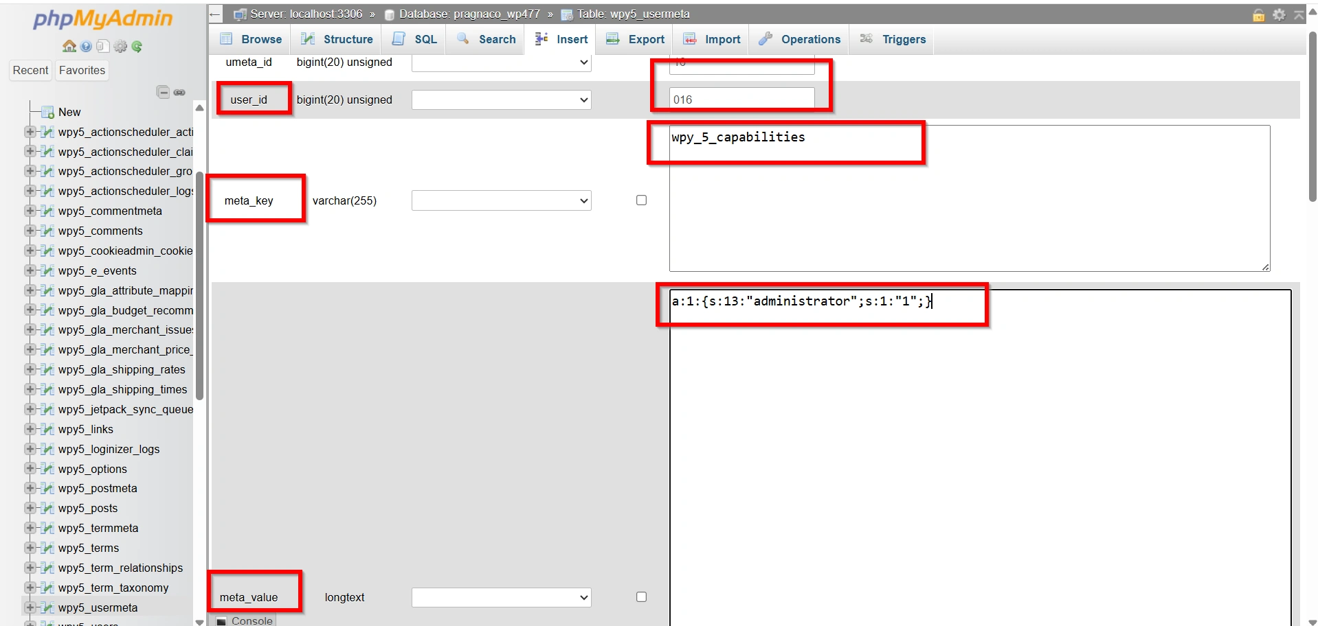Click the wpy5_posts table icon
Screen dimensions: 1318x626
point(47,508)
